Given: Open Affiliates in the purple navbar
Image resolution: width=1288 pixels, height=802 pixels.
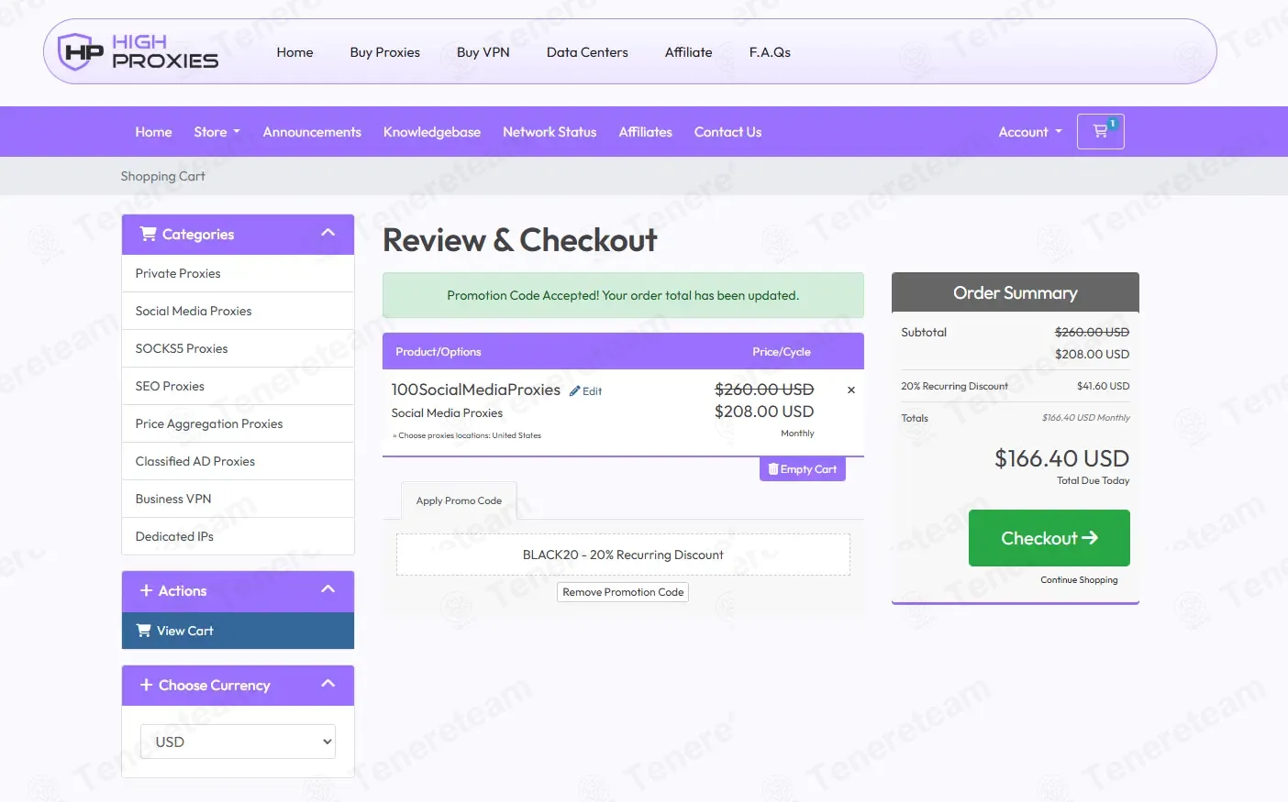Looking at the screenshot, I should tap(645, 132).
